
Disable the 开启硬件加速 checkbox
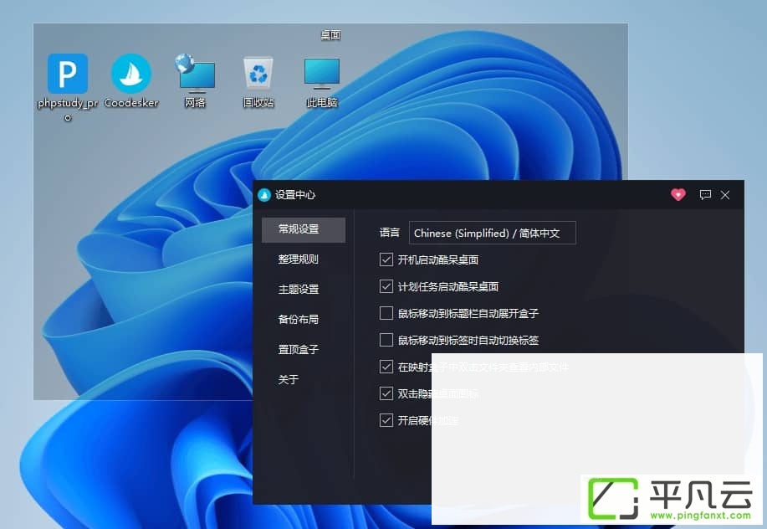click(x=386, y=420)
